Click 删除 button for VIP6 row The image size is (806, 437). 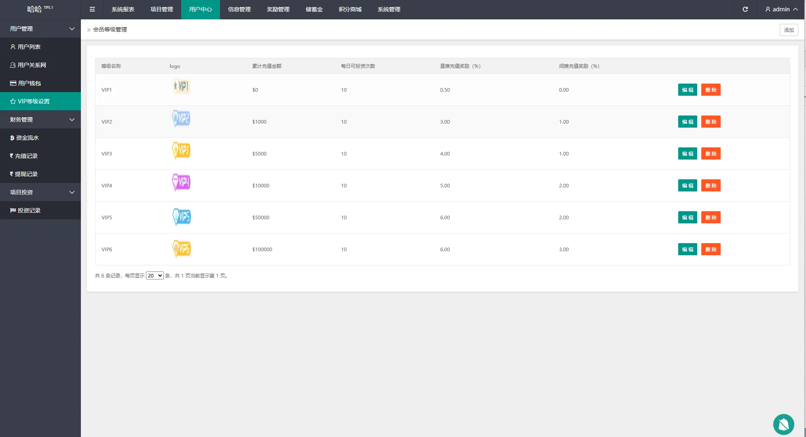[x=711, y=249]
